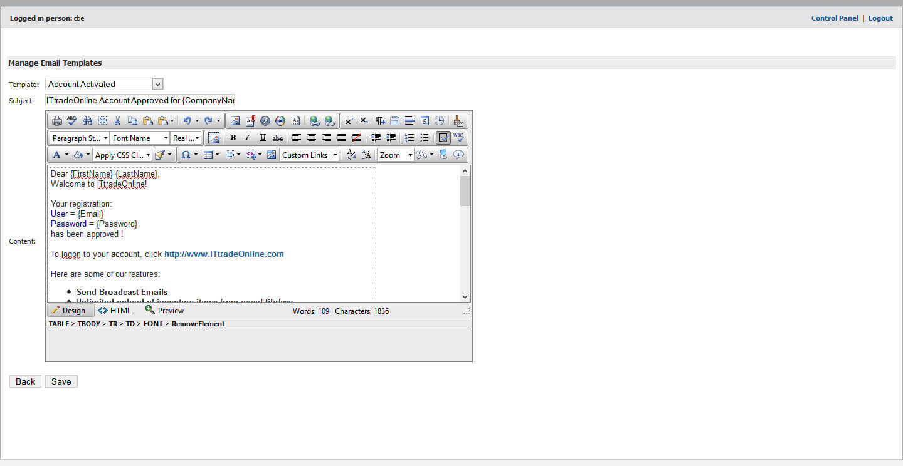Image resolution: width=903 pixels, height=466 pixels.
Task: Click the Insert Hyperlink globe icon
Action: [315, 121]
